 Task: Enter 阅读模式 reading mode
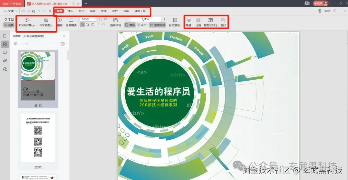pos(71,23)
